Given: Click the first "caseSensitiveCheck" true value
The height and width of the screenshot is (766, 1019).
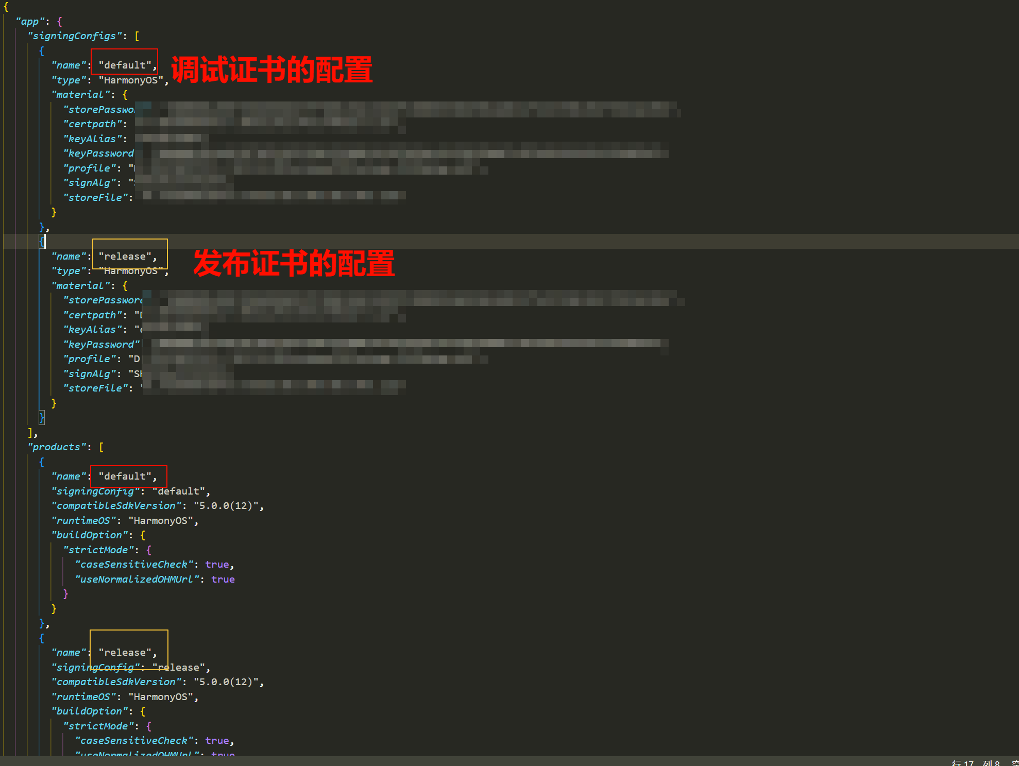Looking at the screenshot, I should pyautogui.click(x=217, y=565).
